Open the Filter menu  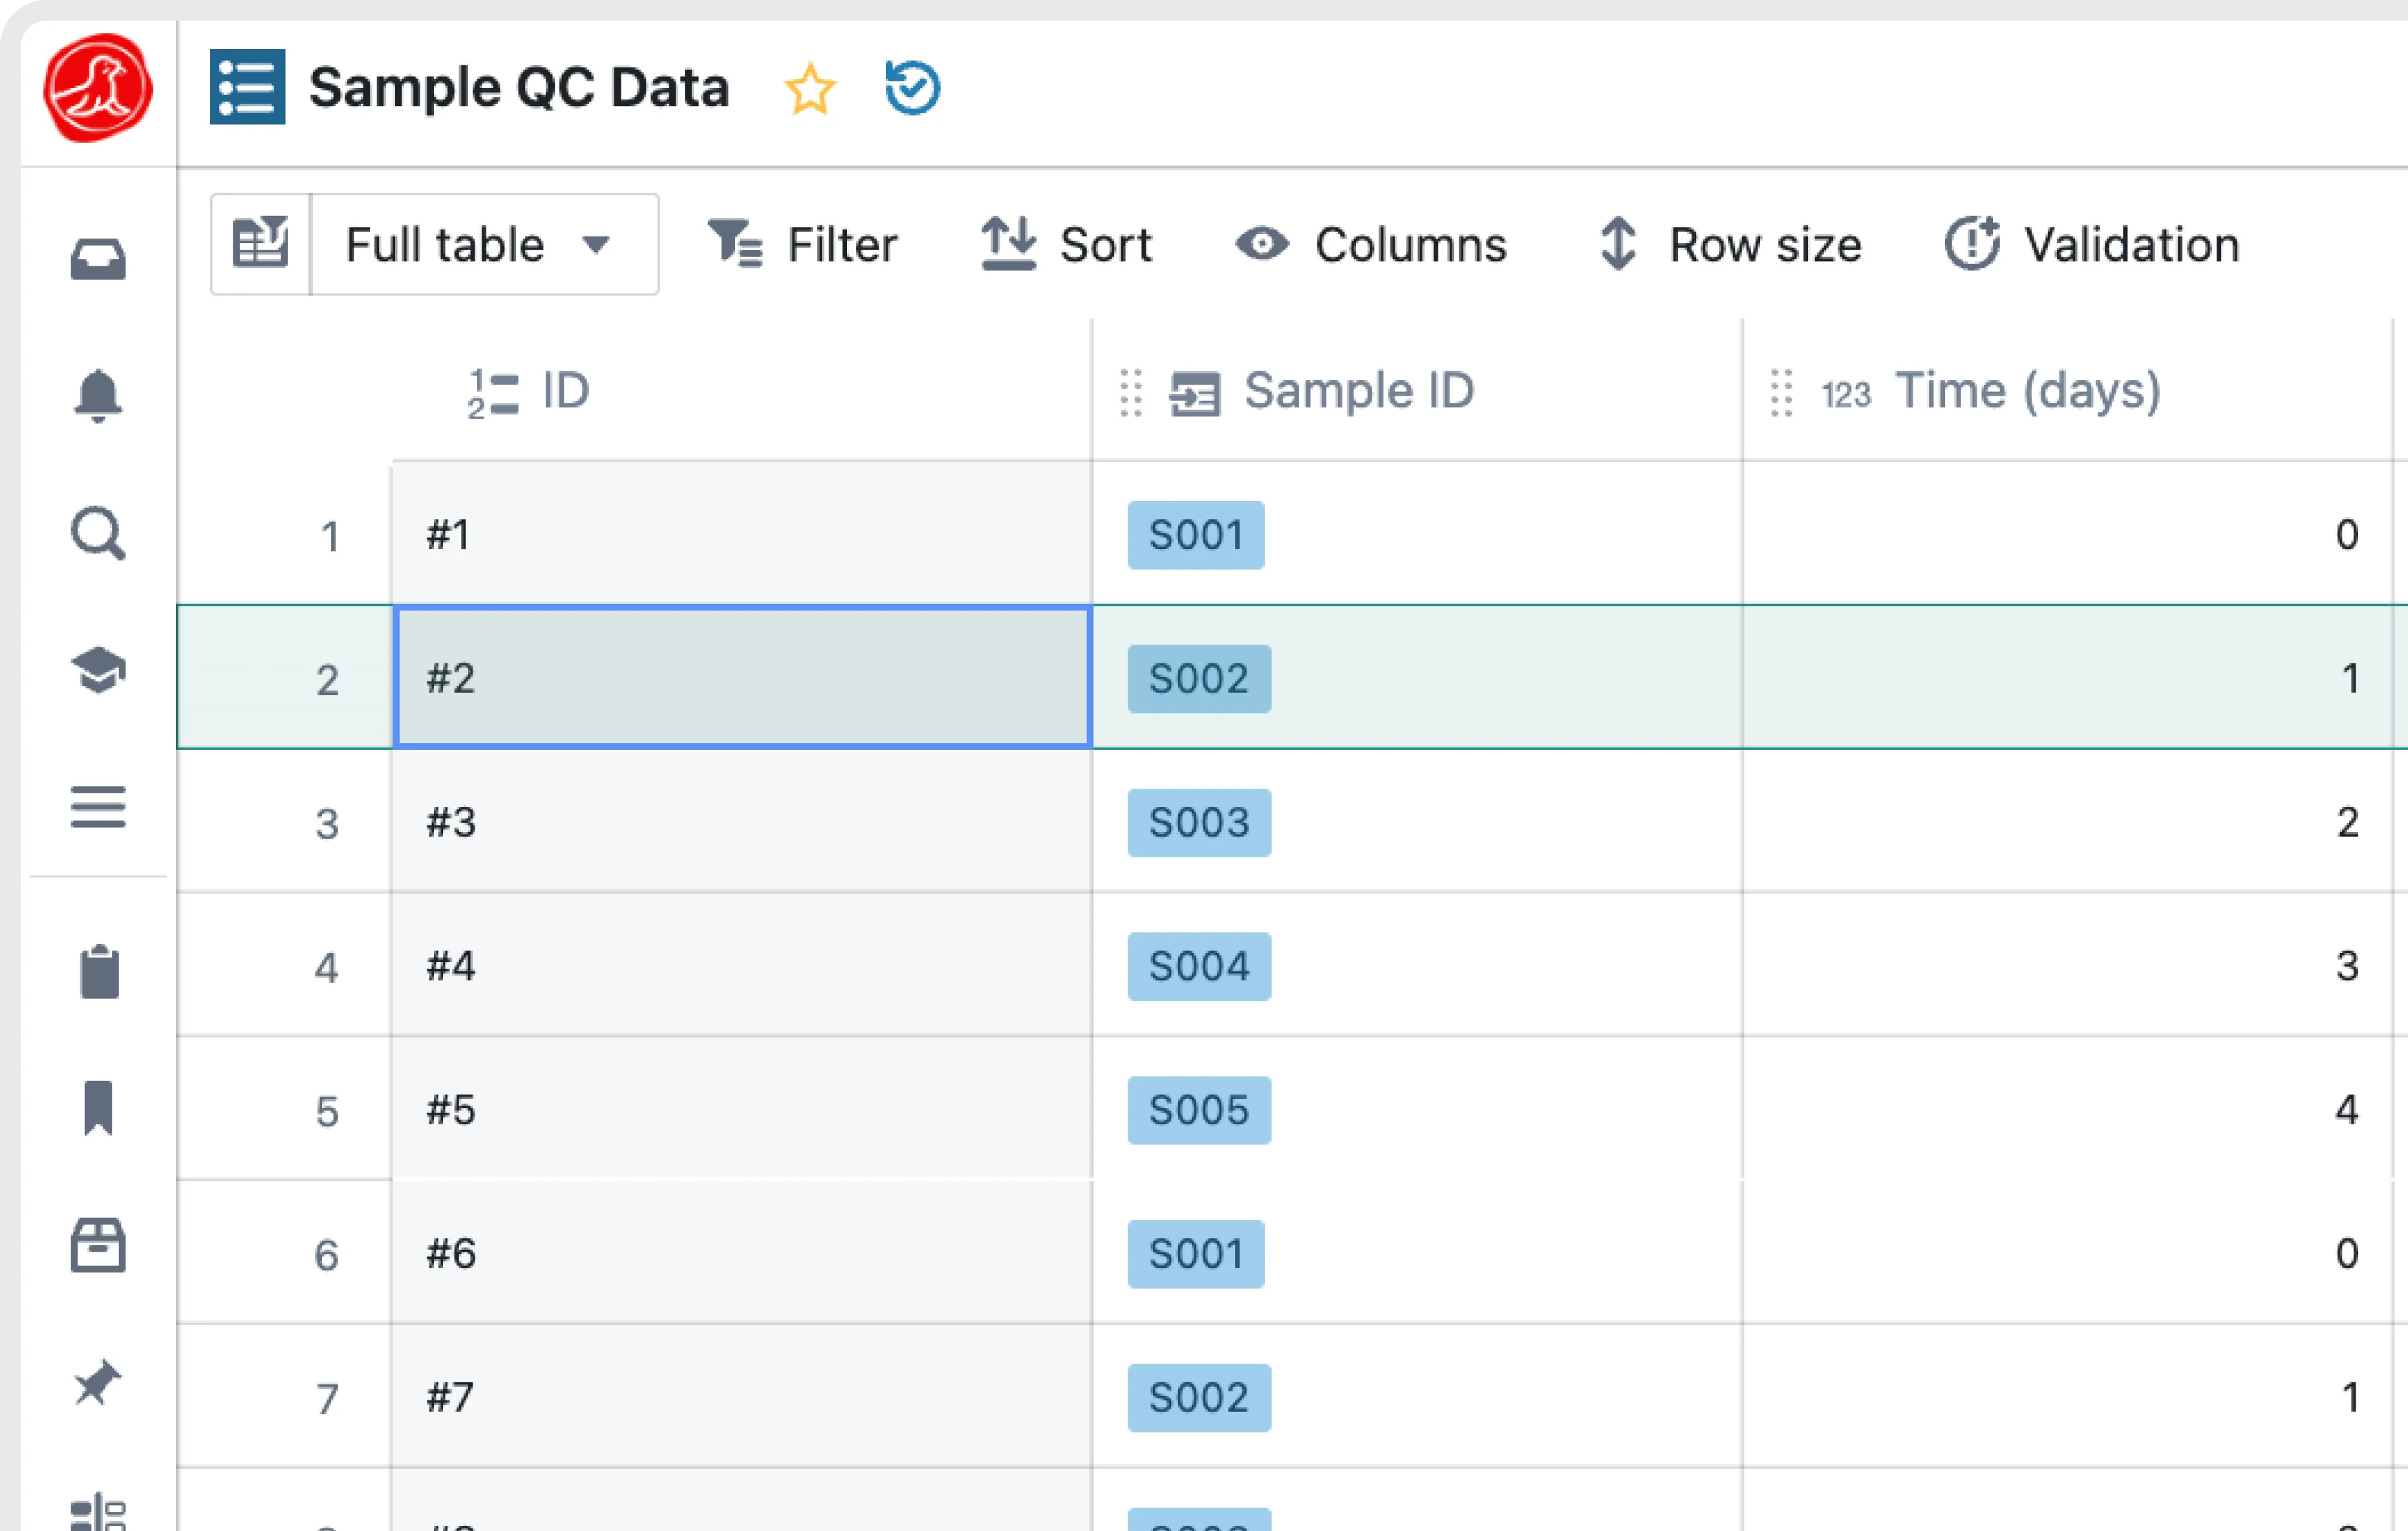click(x=802, y=245)
